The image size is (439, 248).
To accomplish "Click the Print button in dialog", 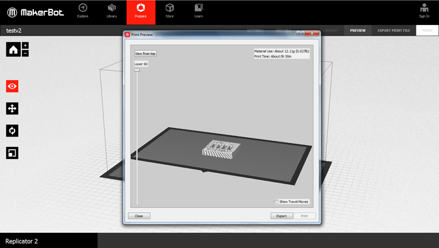I will click(304, 216).
